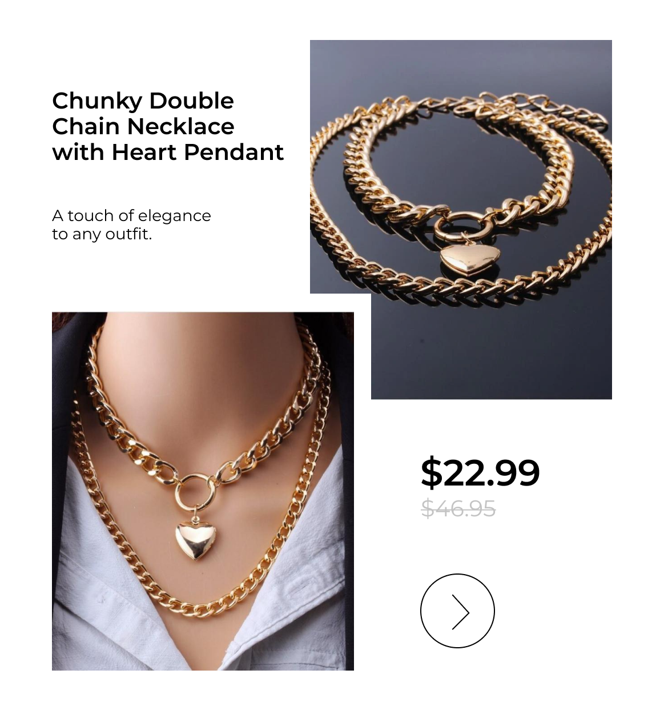Open the photo of necklace worn on neck
Image resolution: width=664 pixels, height=710 pixels.
[x=203, y=491]
